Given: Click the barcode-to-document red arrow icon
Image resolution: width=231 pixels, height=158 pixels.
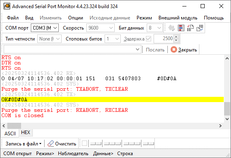Looking at the screenshot, I should (190, 28).
